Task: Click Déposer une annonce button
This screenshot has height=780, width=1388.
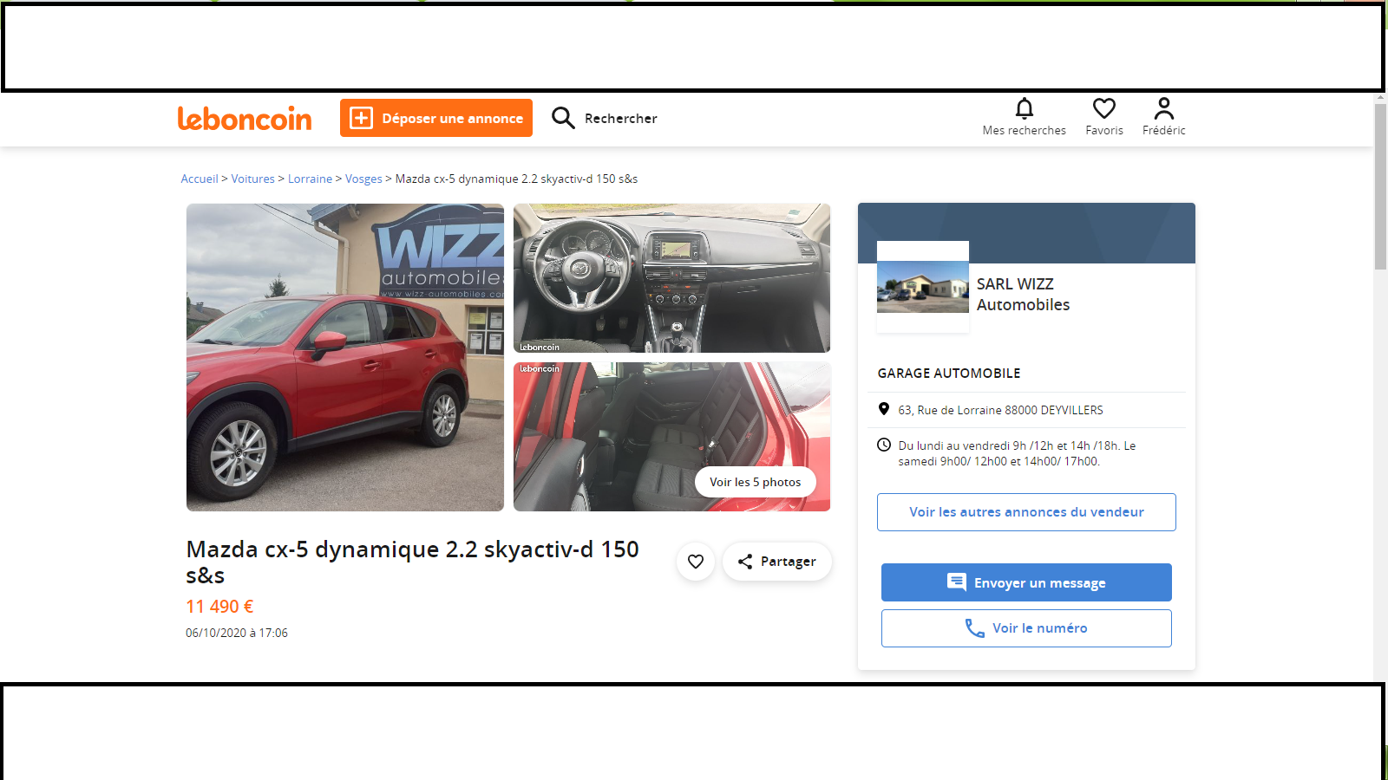Action: click(436, 118)
